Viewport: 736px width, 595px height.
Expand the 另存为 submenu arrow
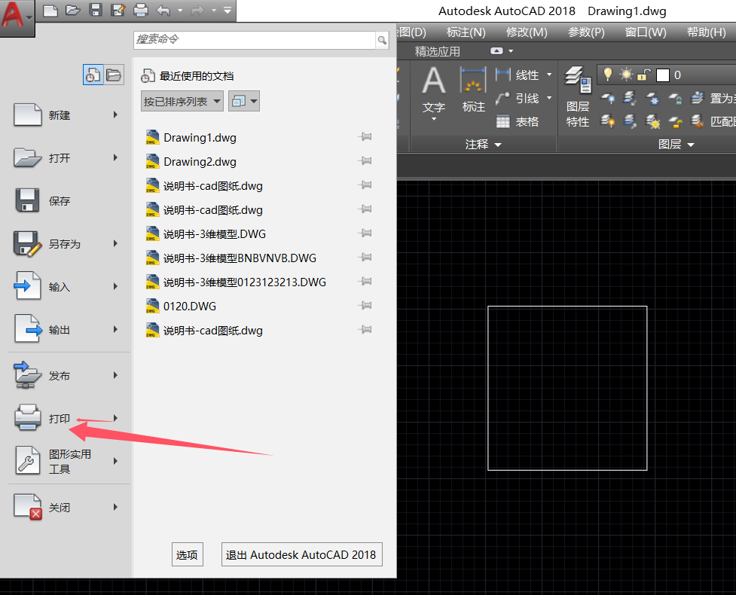click(x=115, y=243)
